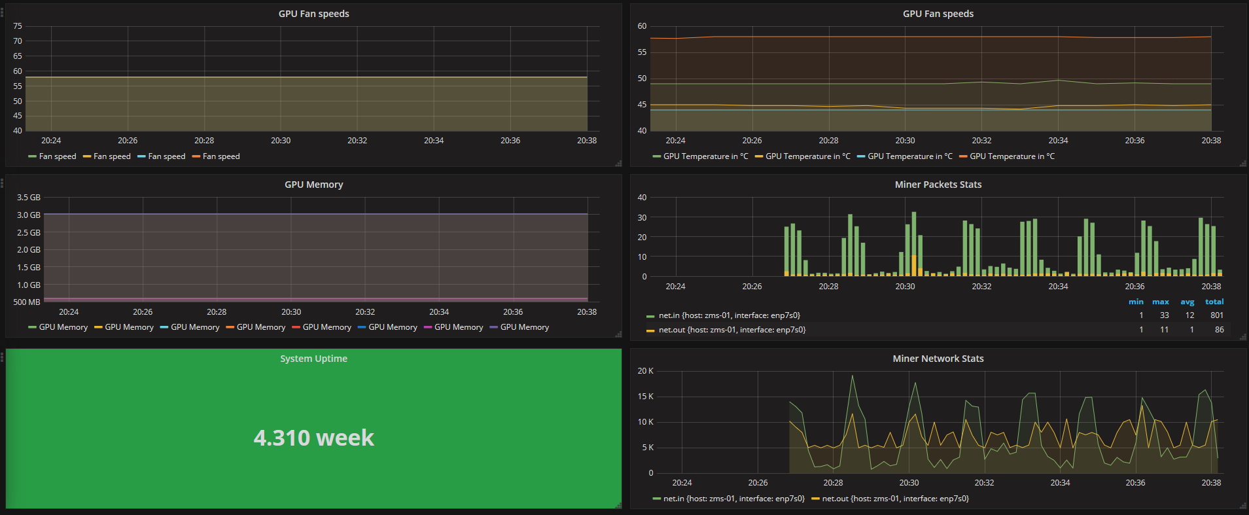Click the resize handle of the GPU Memory panel
The height and width of the screenshot is (515, 1249).
[x=618, y=334]
